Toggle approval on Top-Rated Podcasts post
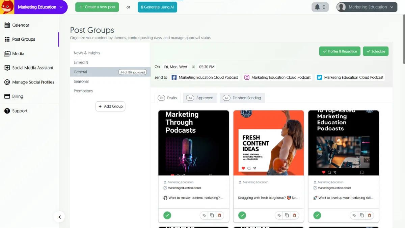Screen dimensions: 405x228 (317, 215)
